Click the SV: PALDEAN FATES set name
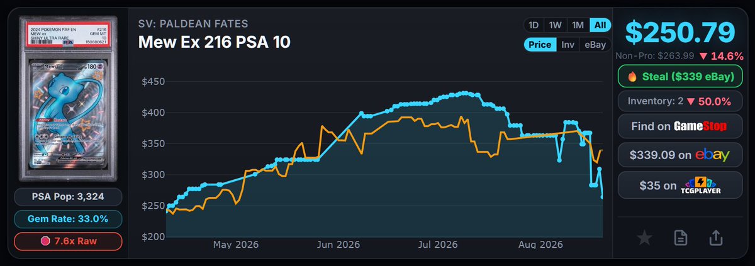 coord(193,25)
